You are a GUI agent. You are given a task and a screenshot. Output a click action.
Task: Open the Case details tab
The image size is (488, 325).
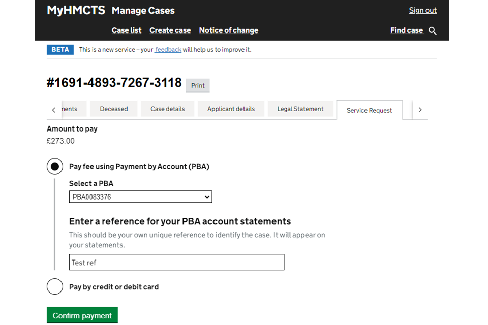pos(168,109)
